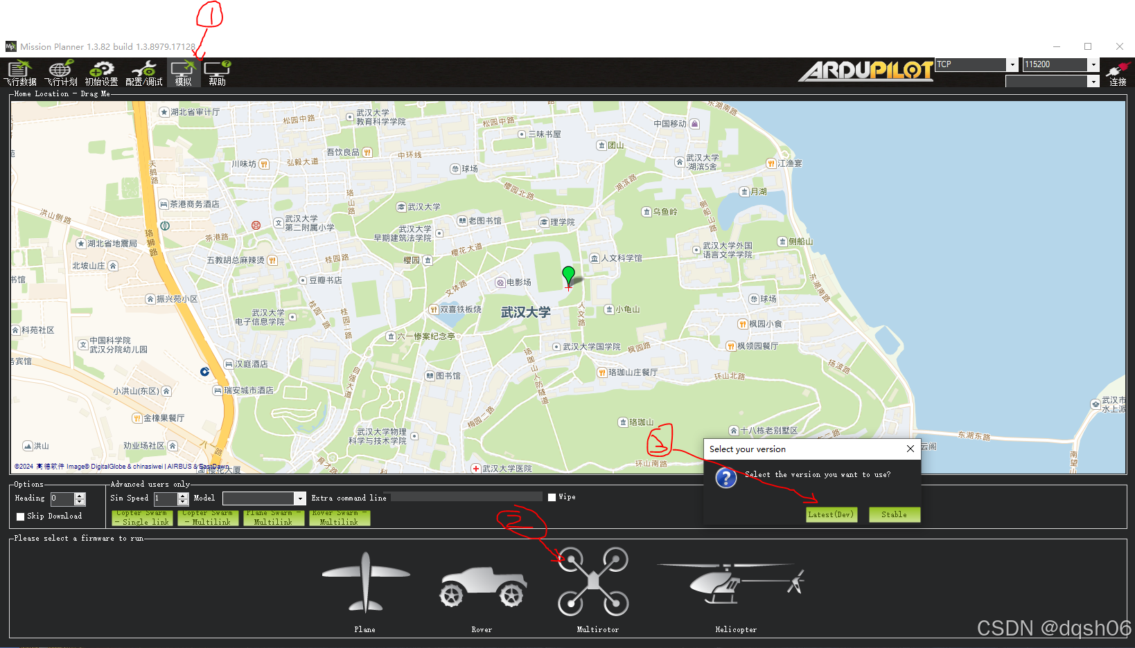Click the ArduPilot logo
This screenshot has height=648, width=1135.
coord(865,71)
